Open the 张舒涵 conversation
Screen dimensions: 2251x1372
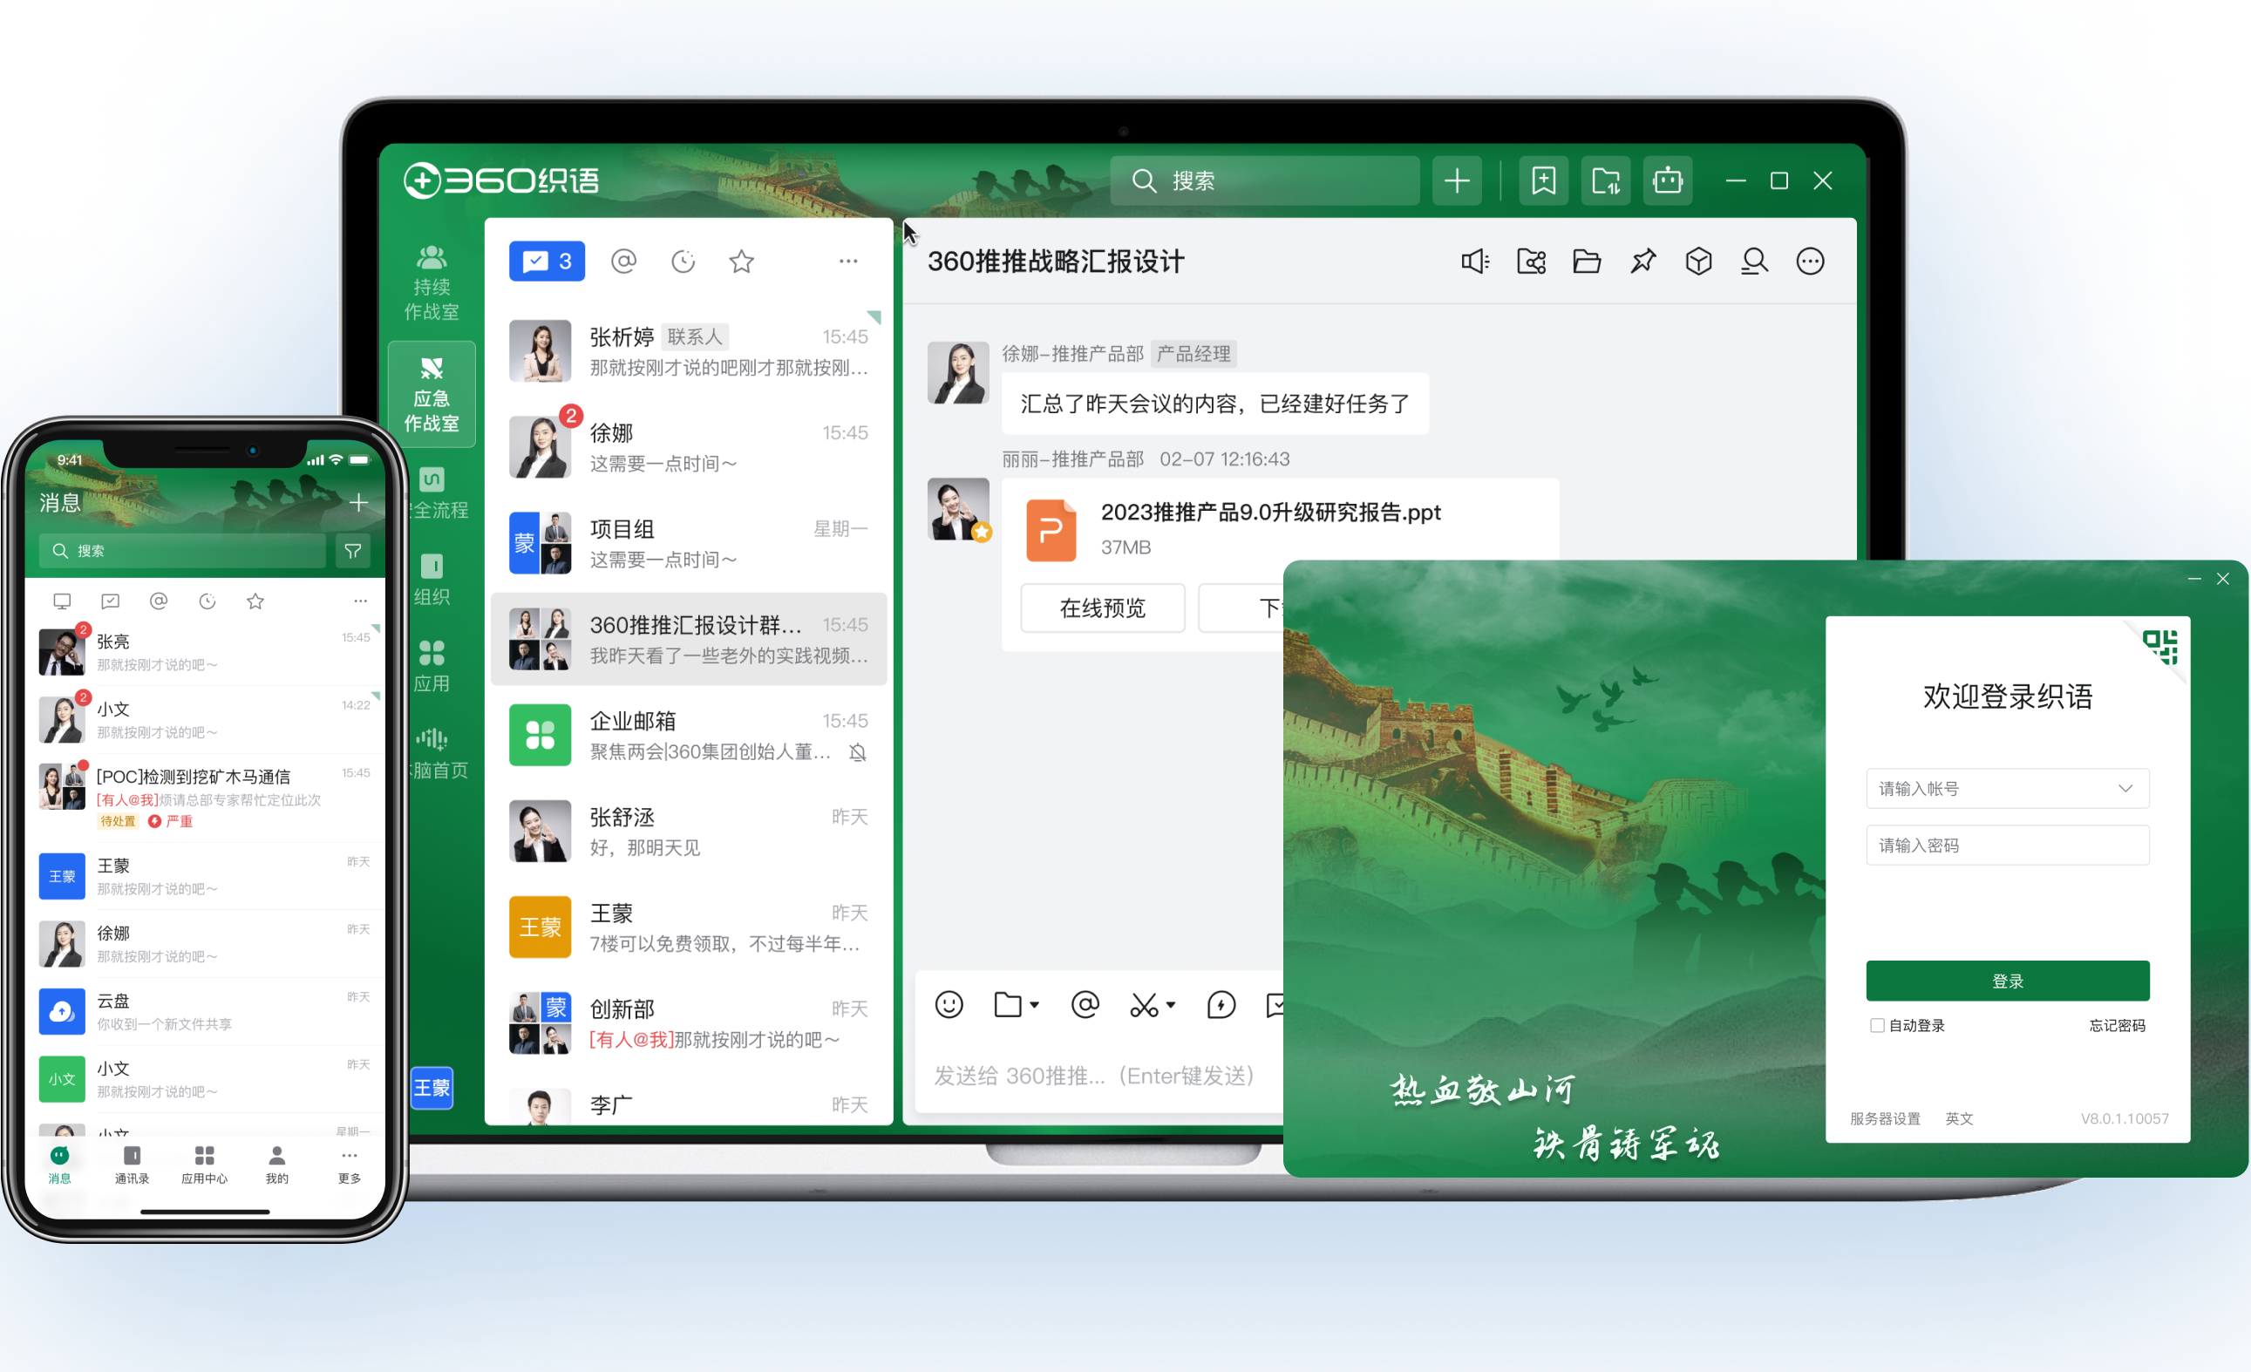pos(689,832)
